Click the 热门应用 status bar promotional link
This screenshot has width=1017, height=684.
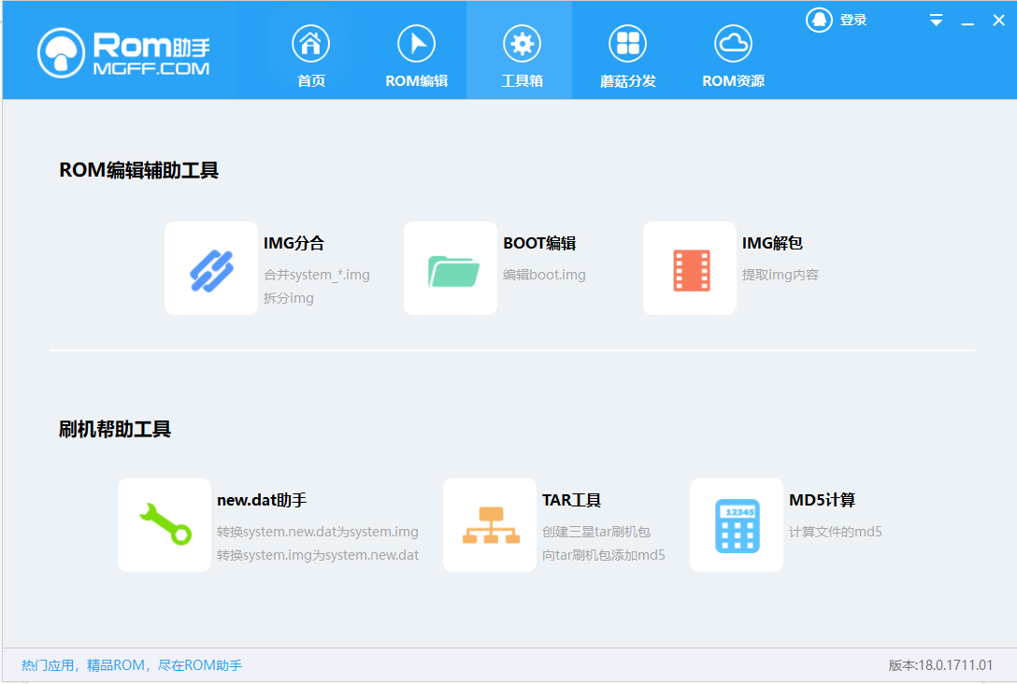132,665
